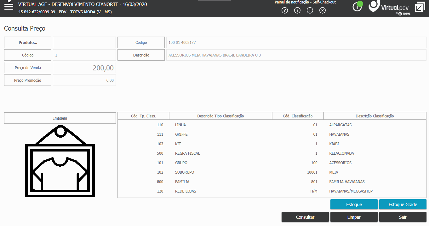Click the product image placeholder
429x226 pixels.
click(60, 161)
